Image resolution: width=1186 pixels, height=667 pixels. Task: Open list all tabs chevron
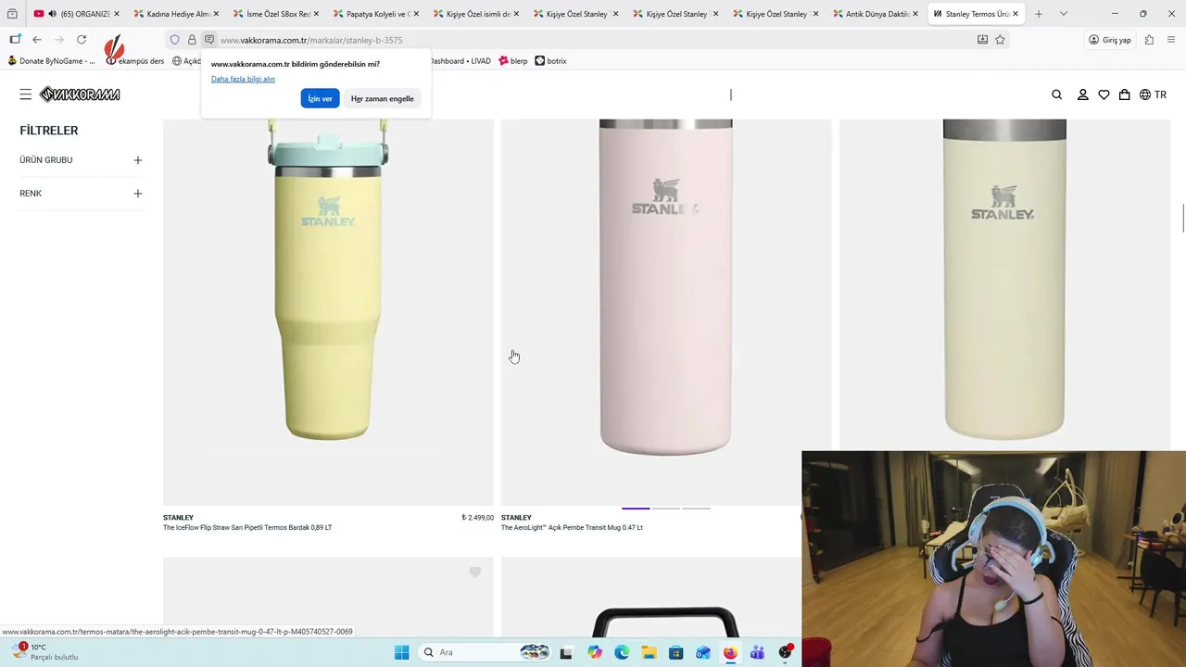pos(1063,14)
